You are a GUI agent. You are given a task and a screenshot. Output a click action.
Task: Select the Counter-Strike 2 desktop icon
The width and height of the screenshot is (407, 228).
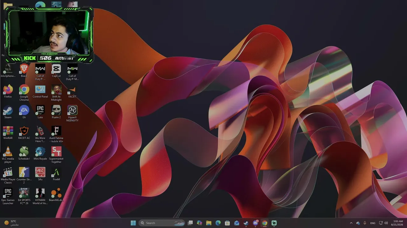(x=24, y=172)
